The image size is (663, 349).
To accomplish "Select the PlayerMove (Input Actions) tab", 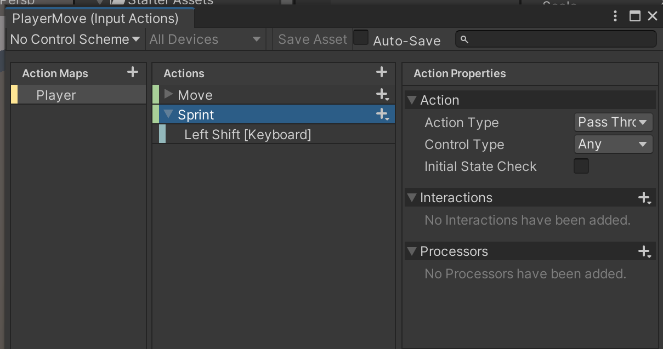I will pyautogui.click(x=95, y=19).
